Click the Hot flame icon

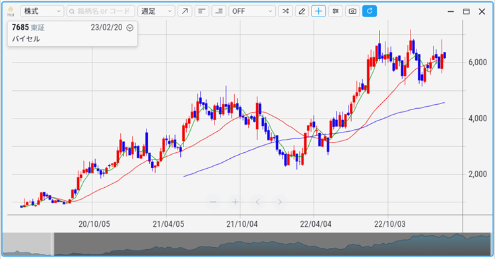point(11,11)
